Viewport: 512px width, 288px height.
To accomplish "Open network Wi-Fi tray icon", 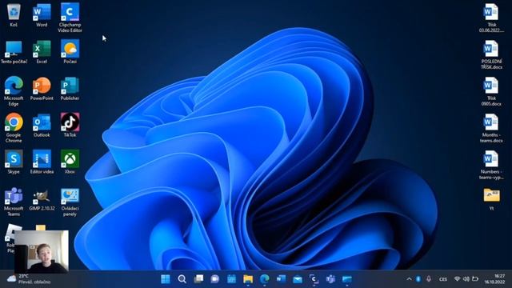I will point(457,279).
